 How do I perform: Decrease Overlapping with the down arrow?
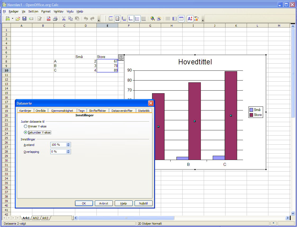(x=68, y=152)
